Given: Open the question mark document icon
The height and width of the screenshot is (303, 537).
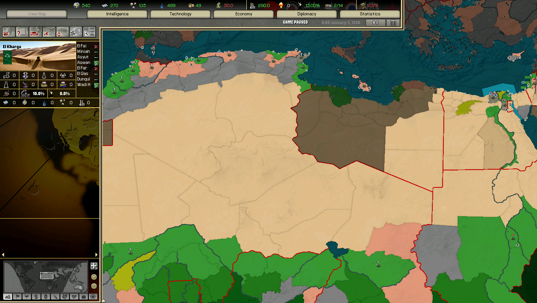Looking at the screenshot, I should pyautogui.click(x=22, y=32).
